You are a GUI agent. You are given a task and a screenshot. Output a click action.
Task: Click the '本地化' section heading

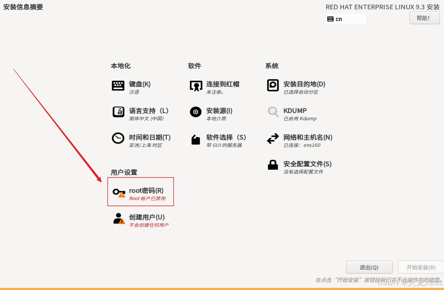tap(121, 66)
